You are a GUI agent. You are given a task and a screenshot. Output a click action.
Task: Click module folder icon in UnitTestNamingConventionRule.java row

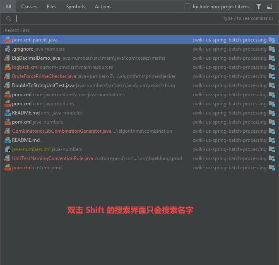(272, 158)
